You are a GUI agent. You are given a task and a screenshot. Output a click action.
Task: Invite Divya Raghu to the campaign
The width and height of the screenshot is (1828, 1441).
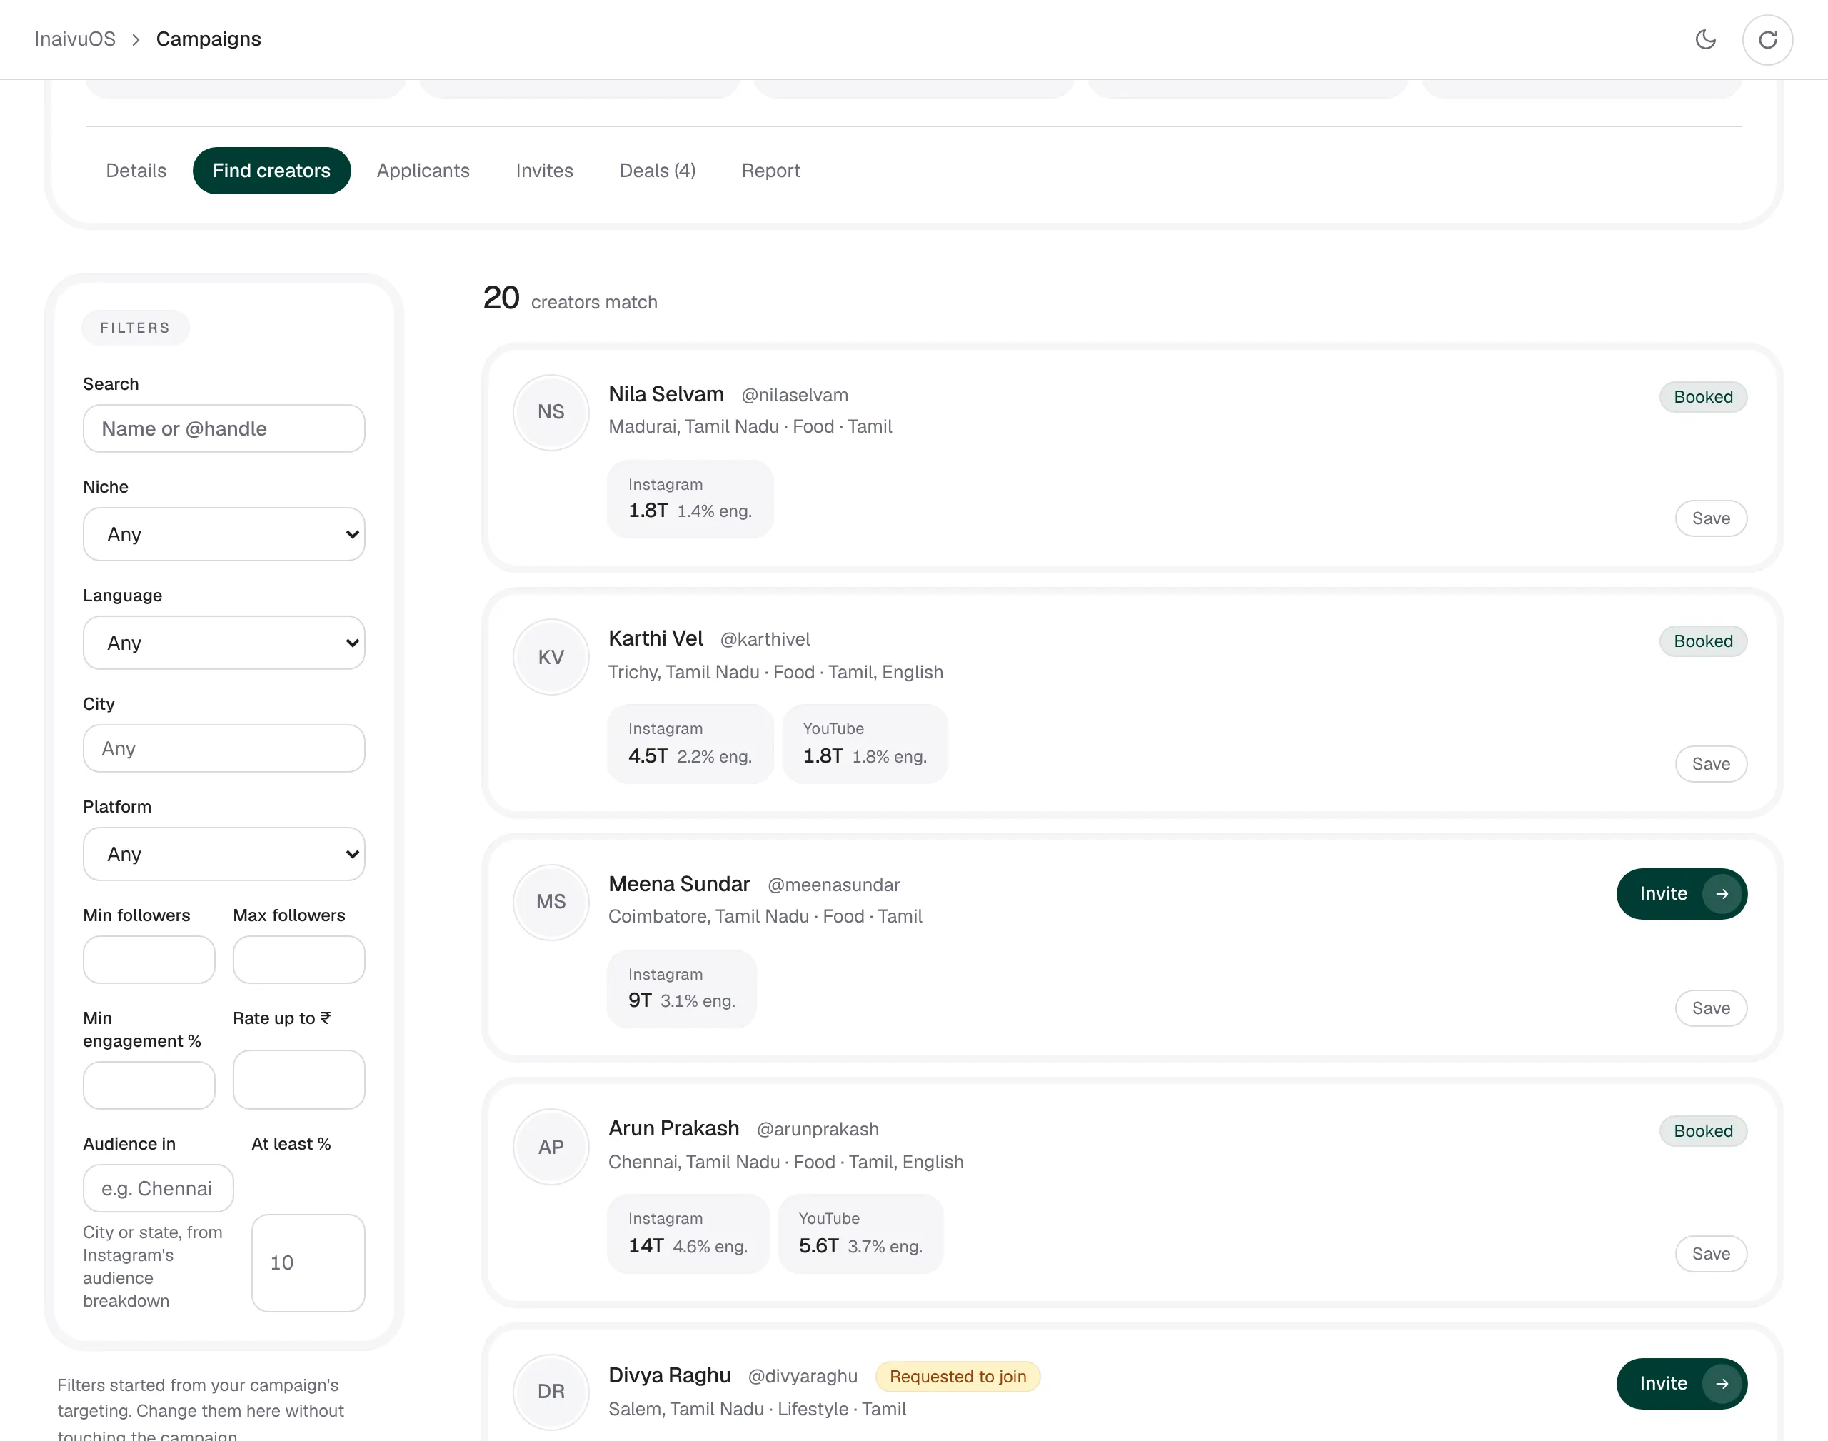(1681, 1384)
